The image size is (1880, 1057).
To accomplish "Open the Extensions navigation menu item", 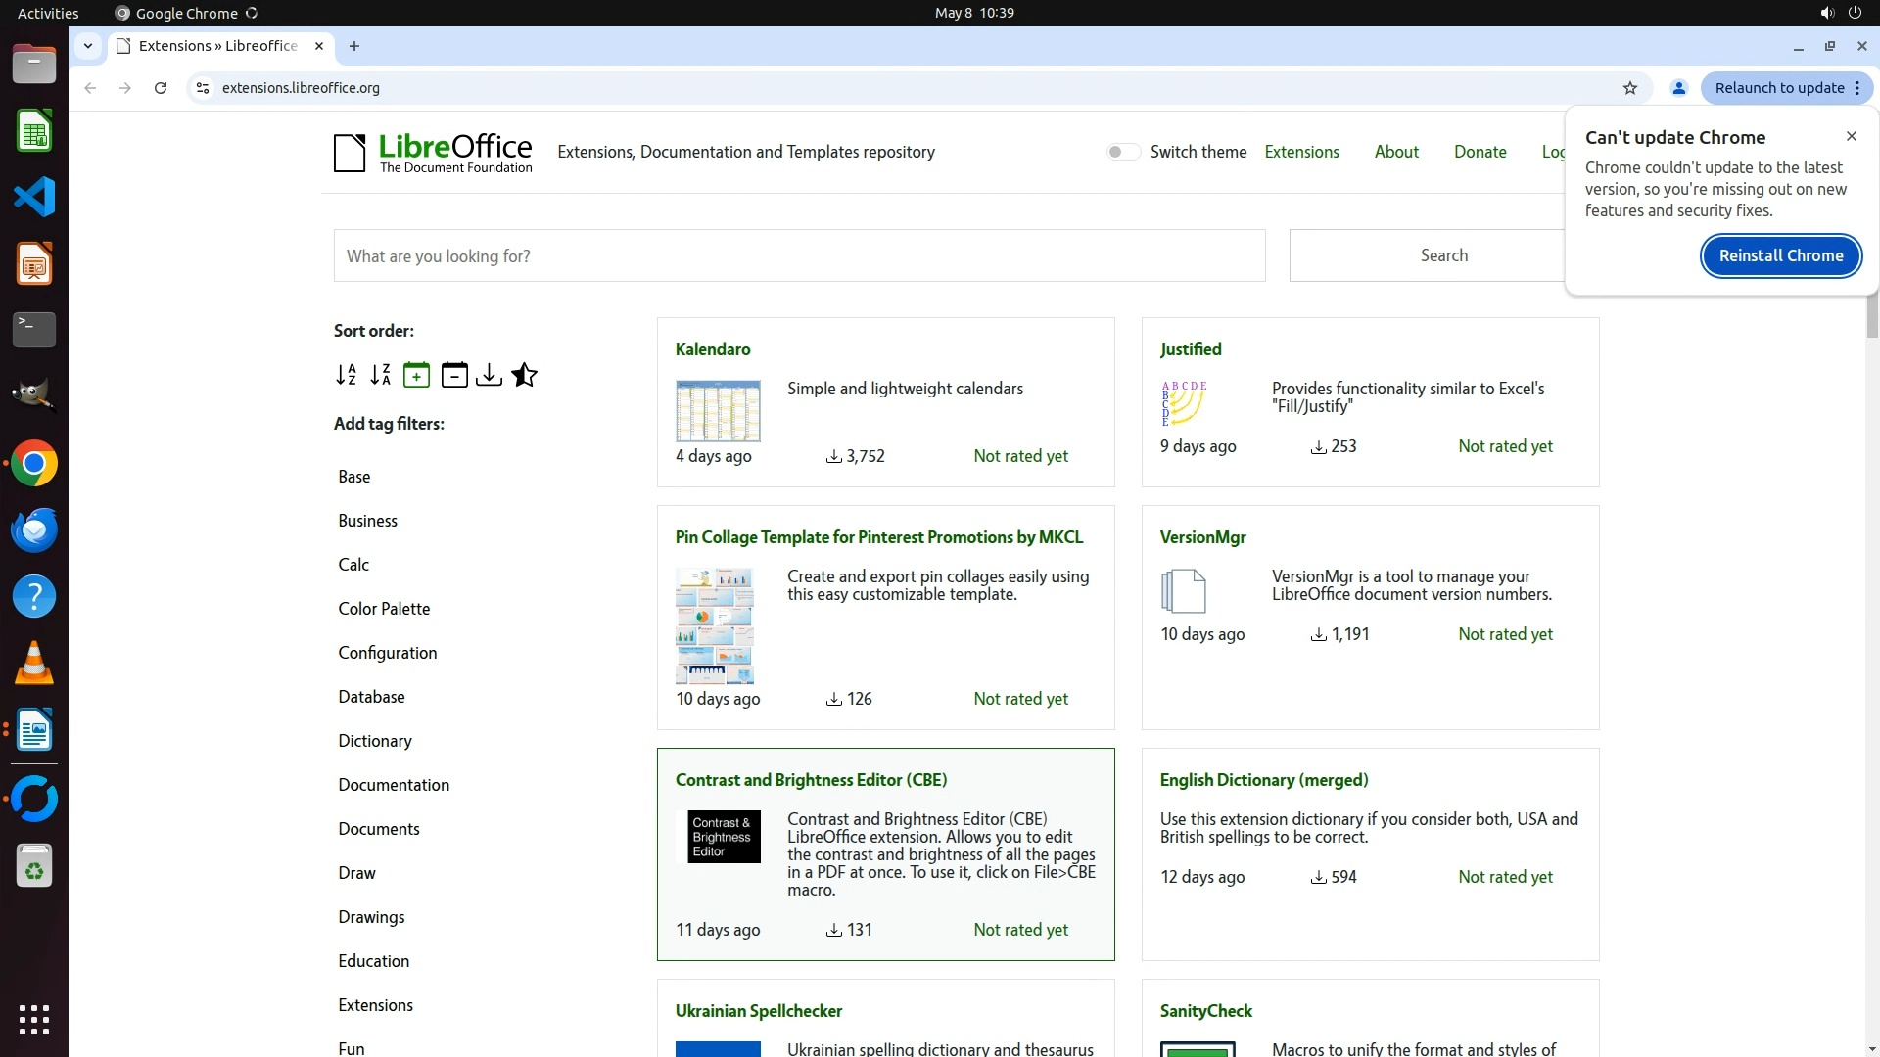I will pyautogui.click(x=1301, y=152).
